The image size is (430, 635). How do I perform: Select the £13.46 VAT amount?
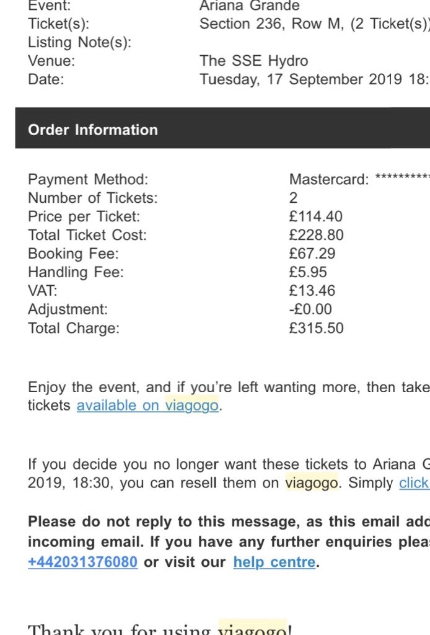pos(313,291)
